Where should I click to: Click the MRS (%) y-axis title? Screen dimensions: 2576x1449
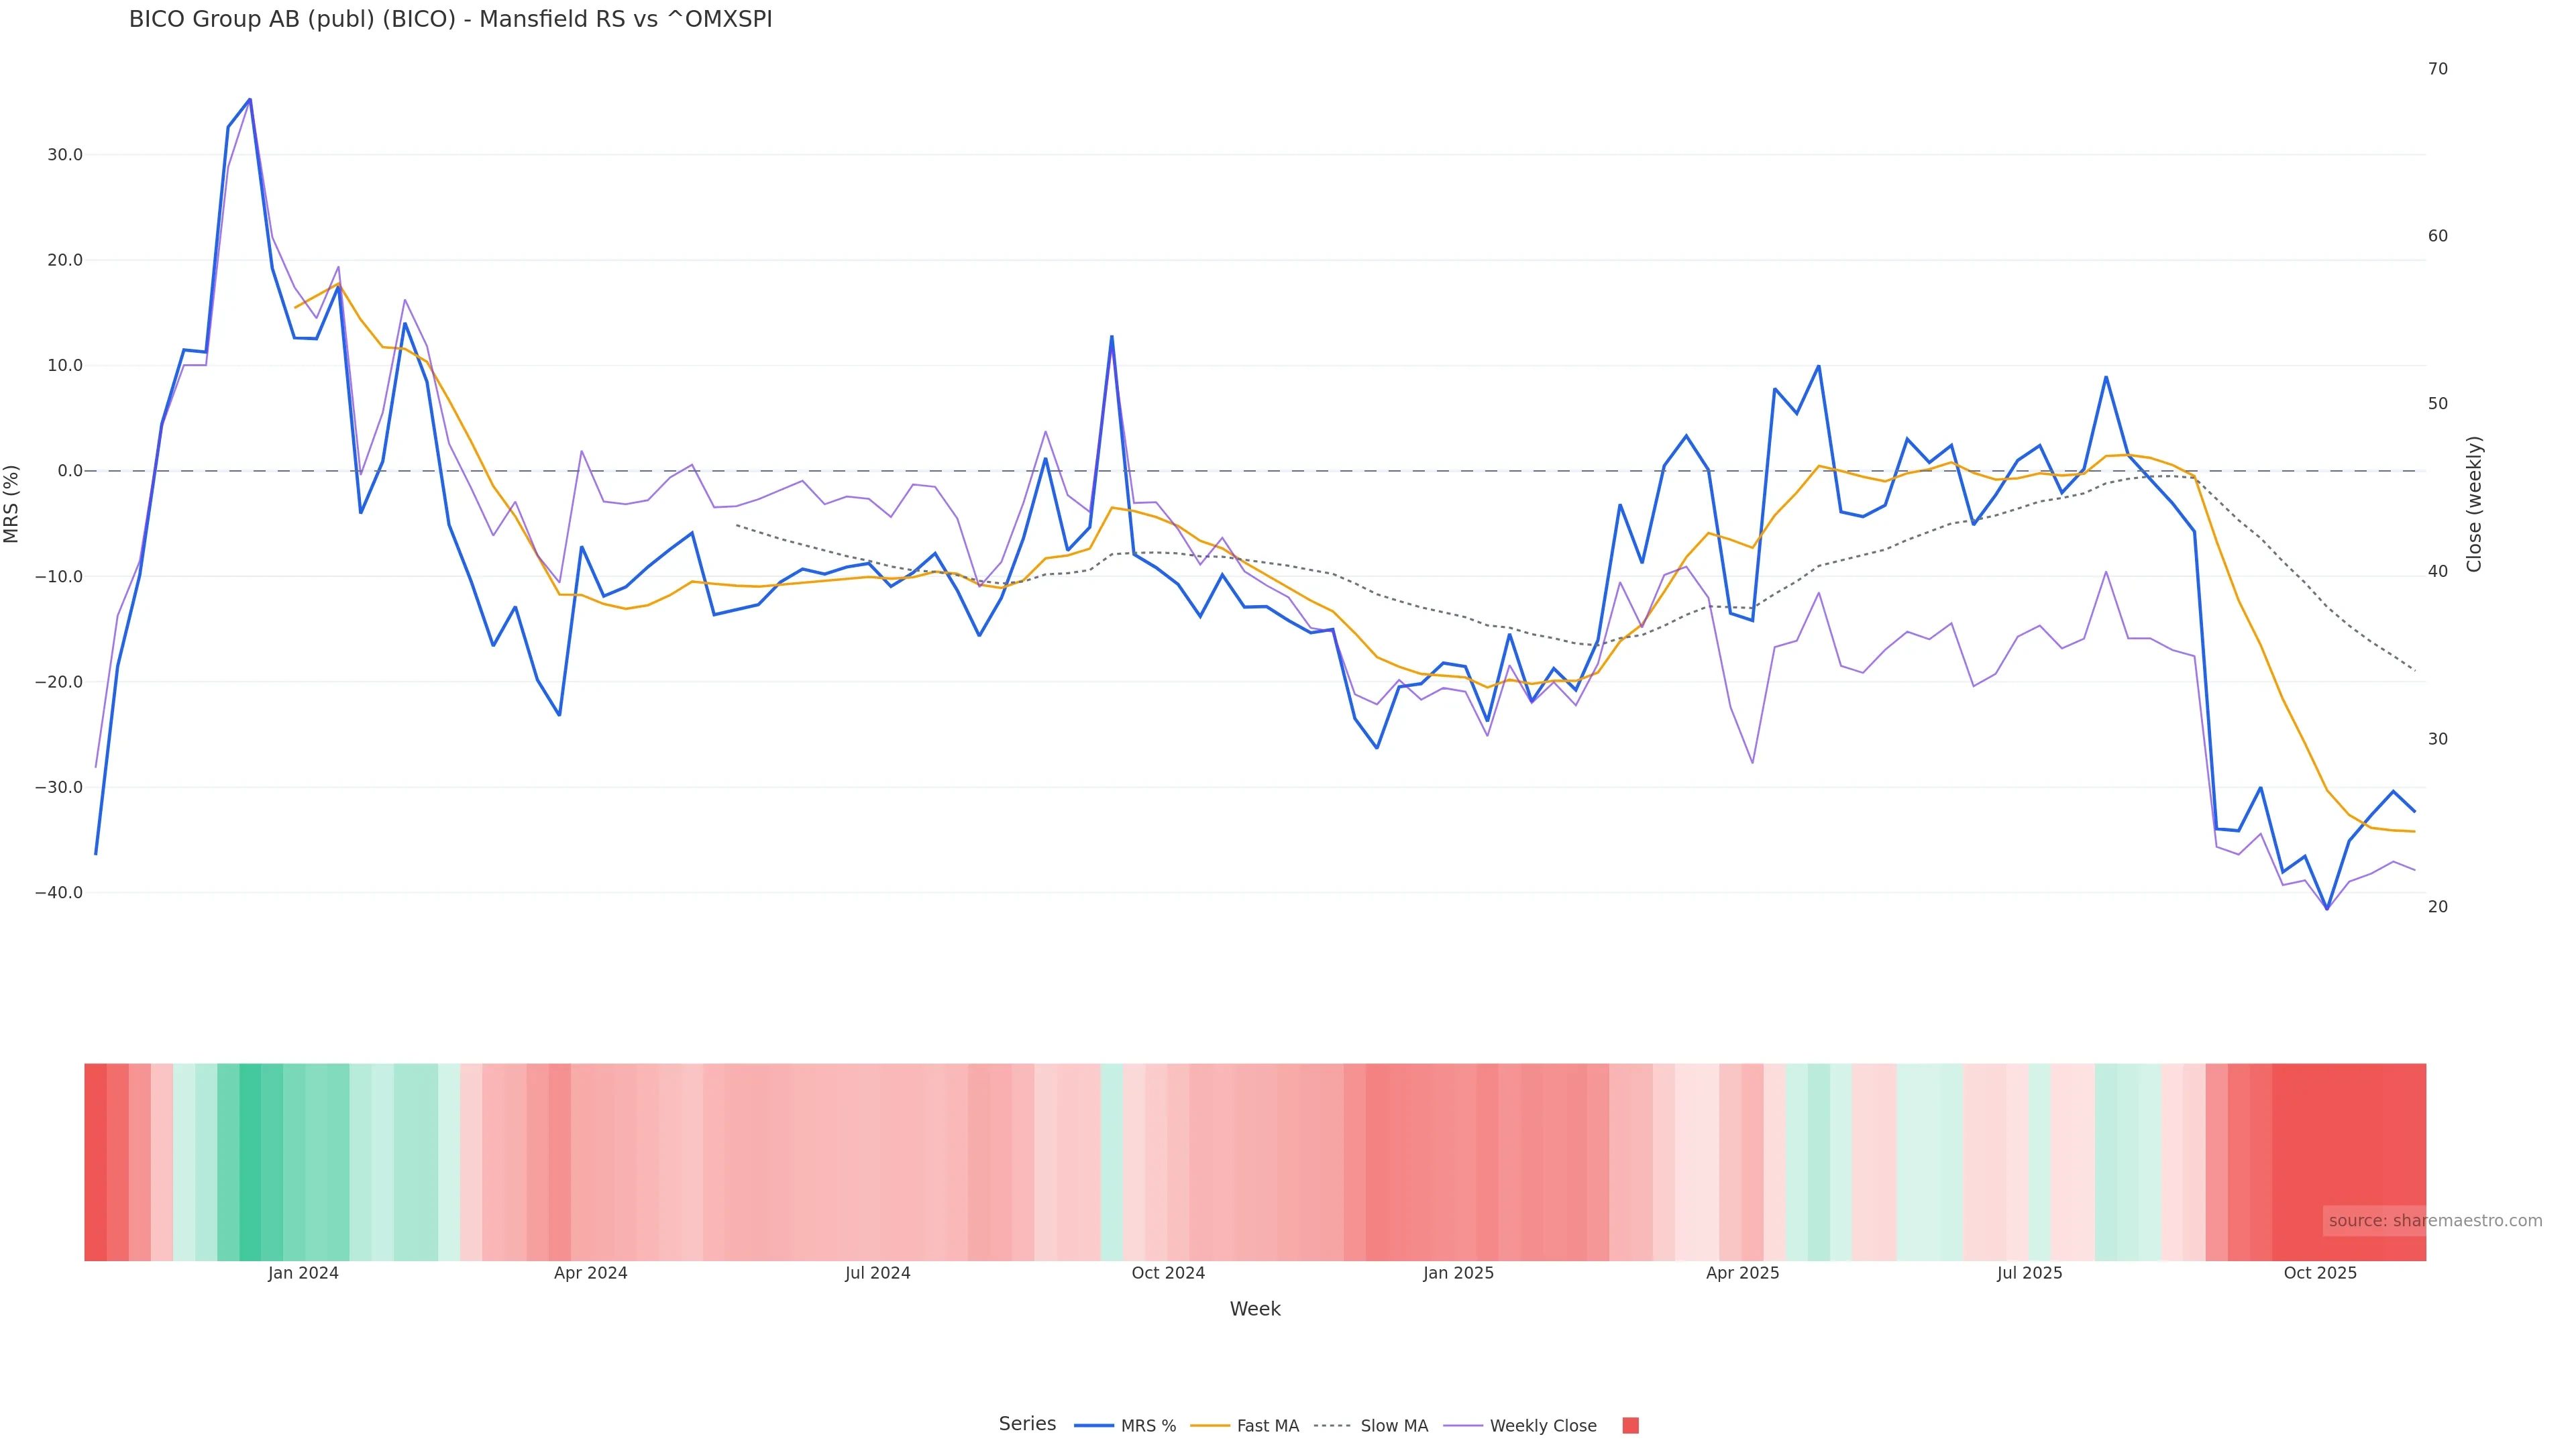click(x=12, y=504)
